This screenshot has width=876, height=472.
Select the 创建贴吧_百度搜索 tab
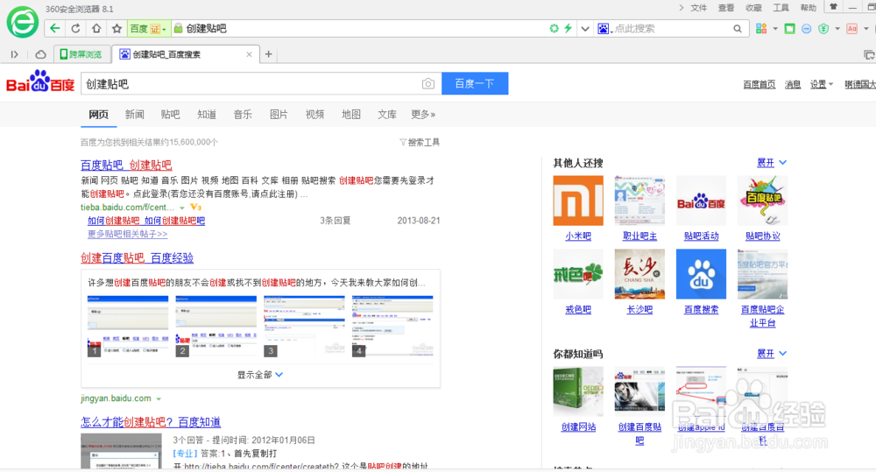click(x=186, y=54)
